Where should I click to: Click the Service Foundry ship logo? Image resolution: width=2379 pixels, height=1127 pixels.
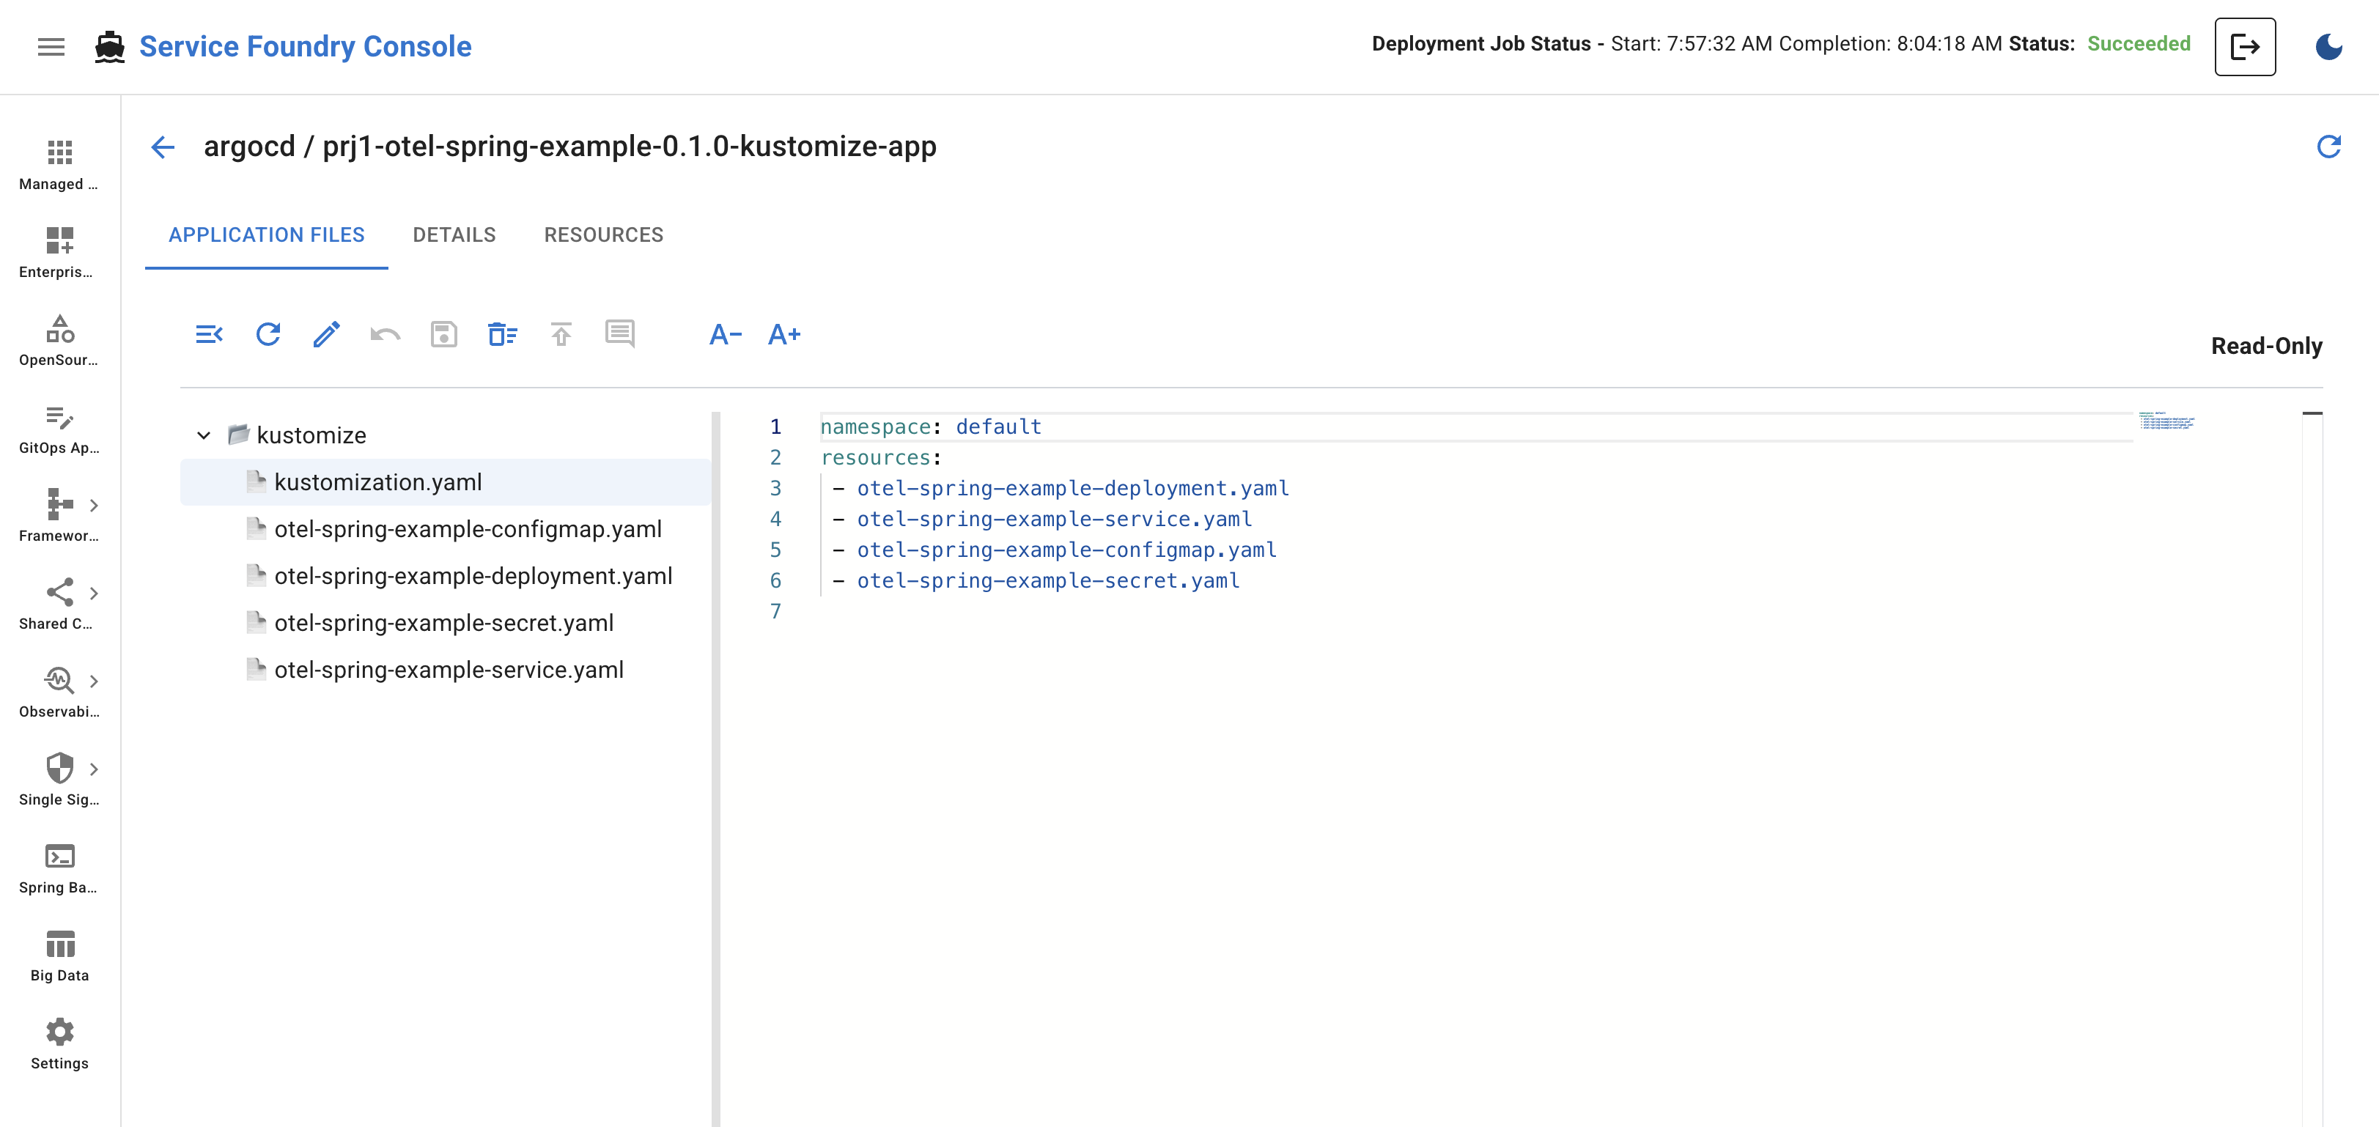(x=110, y=46)
